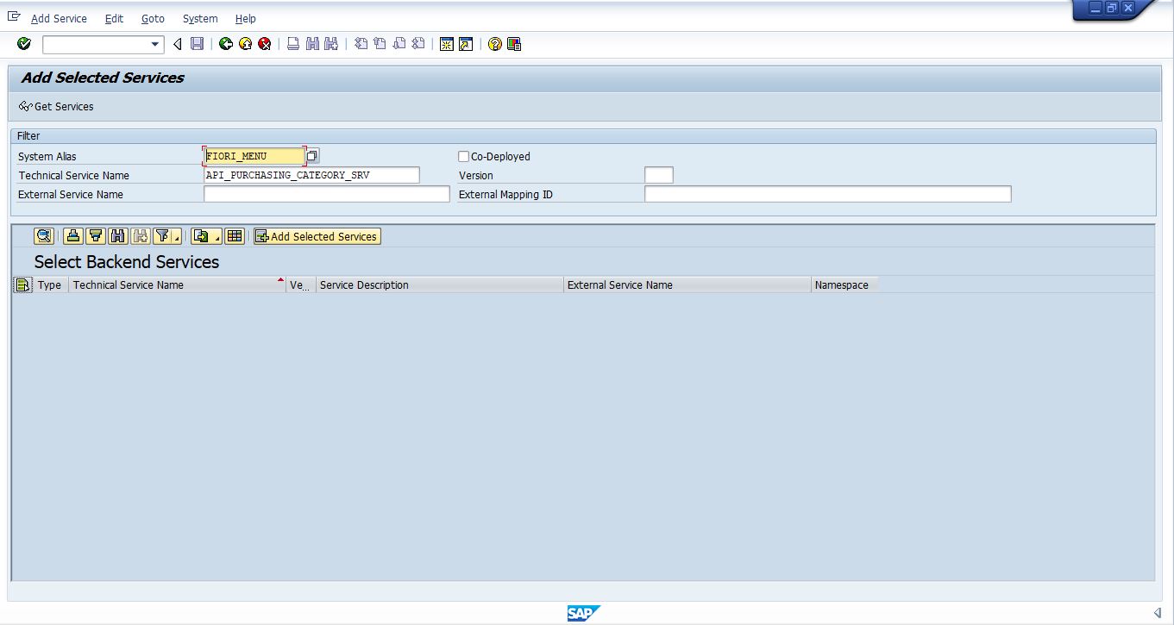
Task: Expand status bar with the bottom-right triangle
Action: click(x=1158, y=613)
